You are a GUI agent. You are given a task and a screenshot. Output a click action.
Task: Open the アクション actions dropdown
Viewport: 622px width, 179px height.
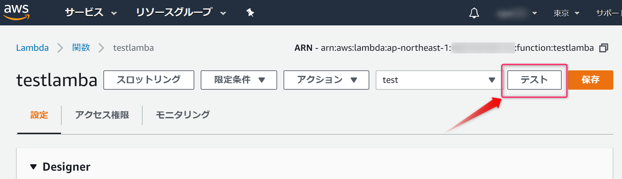pyautogui.click(x=326, y=80)
